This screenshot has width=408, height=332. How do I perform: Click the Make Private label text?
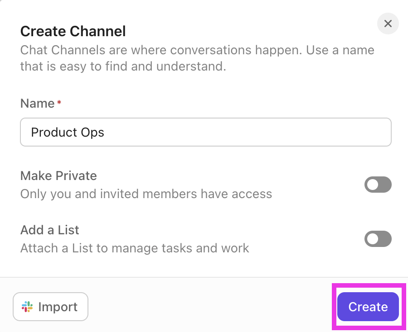[58, 176]
